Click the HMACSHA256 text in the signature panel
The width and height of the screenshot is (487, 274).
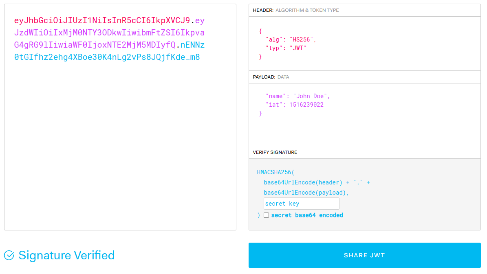(x=276, y=172)
